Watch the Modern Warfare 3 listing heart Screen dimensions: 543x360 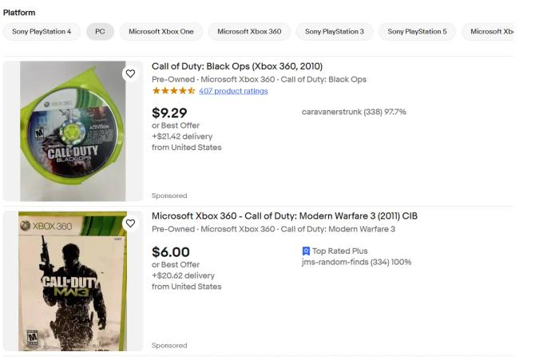click(x=130, y=224)
